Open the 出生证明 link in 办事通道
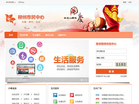 [16, 94]
